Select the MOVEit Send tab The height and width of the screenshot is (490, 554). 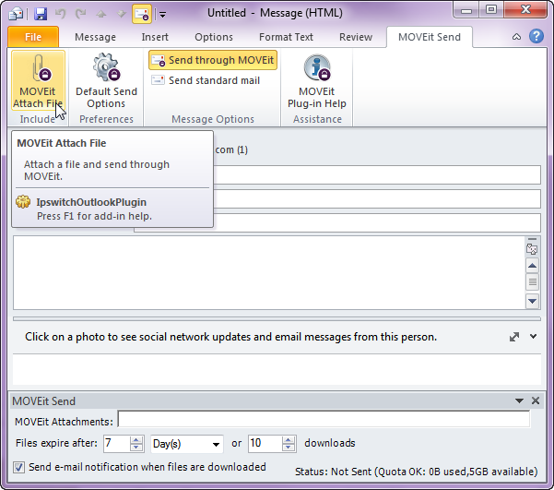[430, 37]
